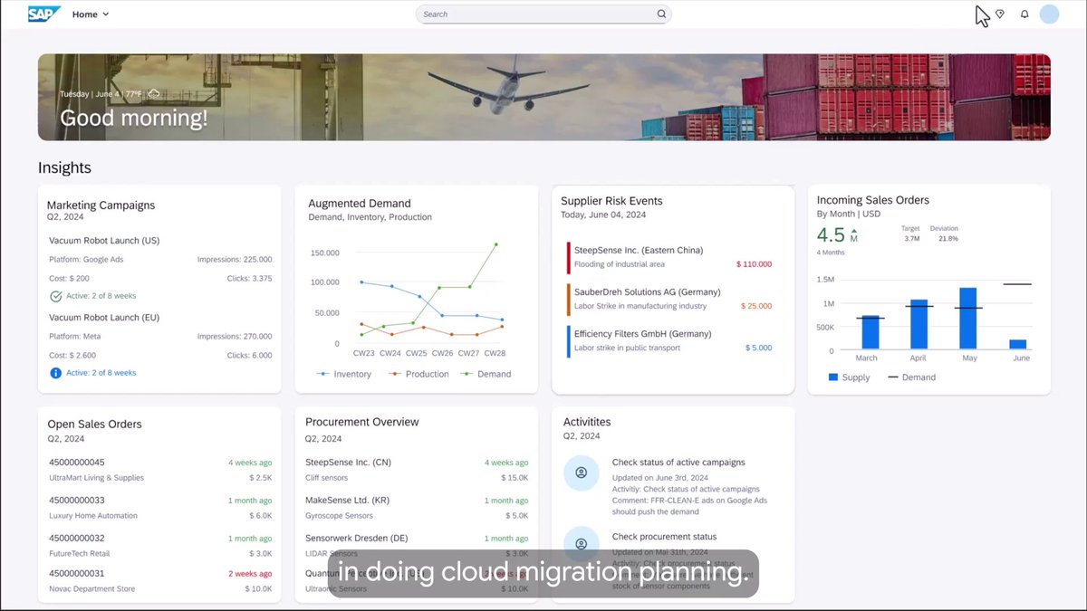1087x611 pixels.
Task: Click FutureTech Retail customer name
Action: 79,554
